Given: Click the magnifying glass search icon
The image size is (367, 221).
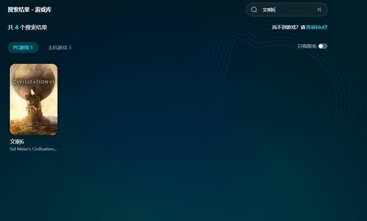Looking at the screenshot, I should pos(254,10).
